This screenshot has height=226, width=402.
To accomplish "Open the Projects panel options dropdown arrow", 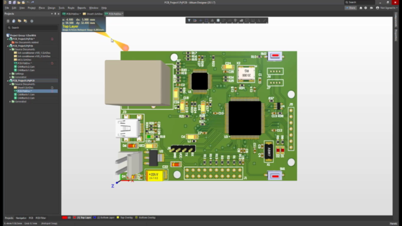I will point(52,14).
